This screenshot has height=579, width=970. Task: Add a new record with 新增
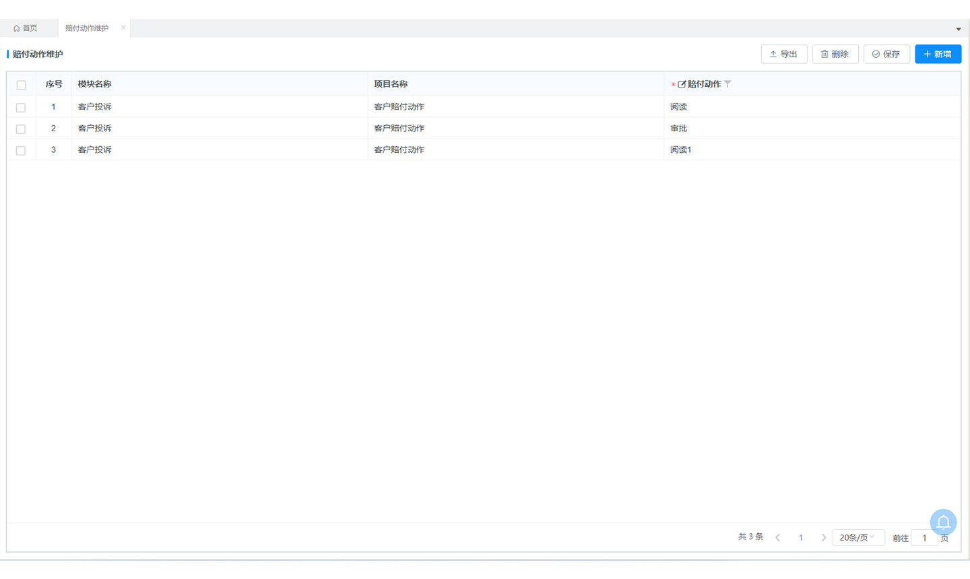pyautogui.click(x=938, y=54)
